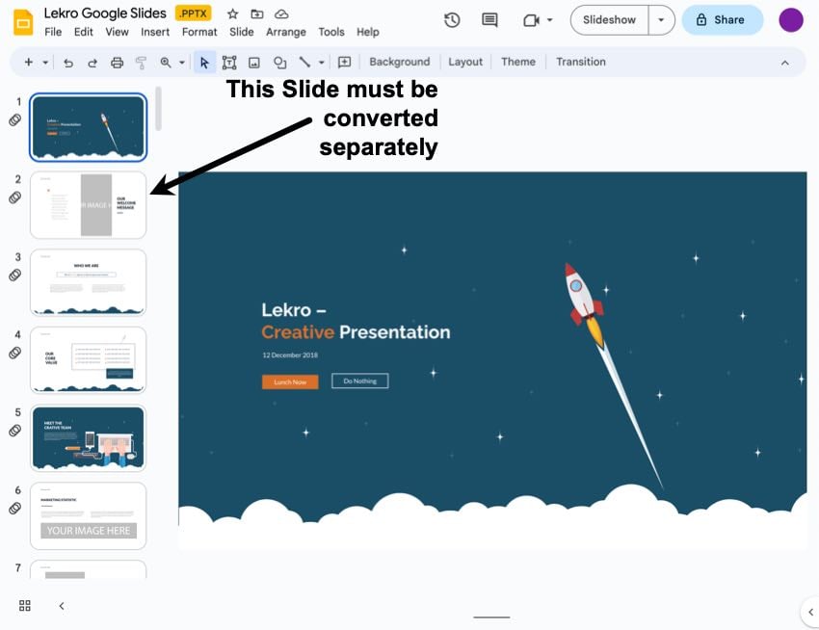The width and height of the screenshot is (819, 630).
Task: Click the redo arrow in toolbar
Action: [x=92, y=63]
